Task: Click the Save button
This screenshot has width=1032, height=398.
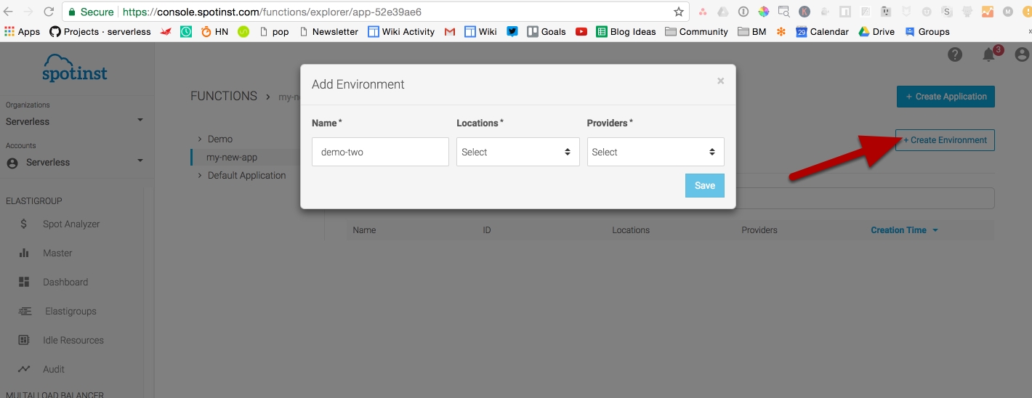Action: [704, 185]
